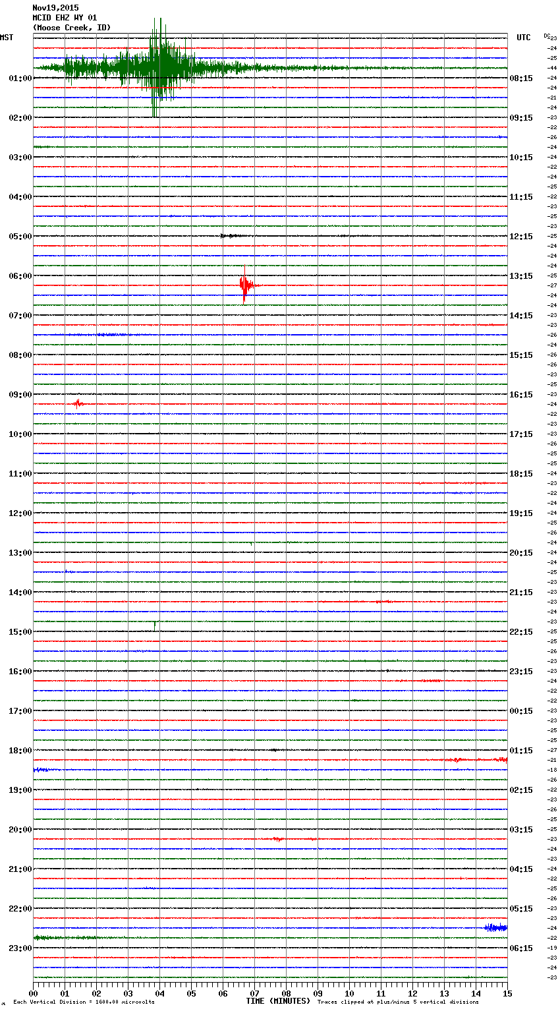Select the 04 minute axis tick label
This screenshot has height=1011, width=560.
(160, 993)
